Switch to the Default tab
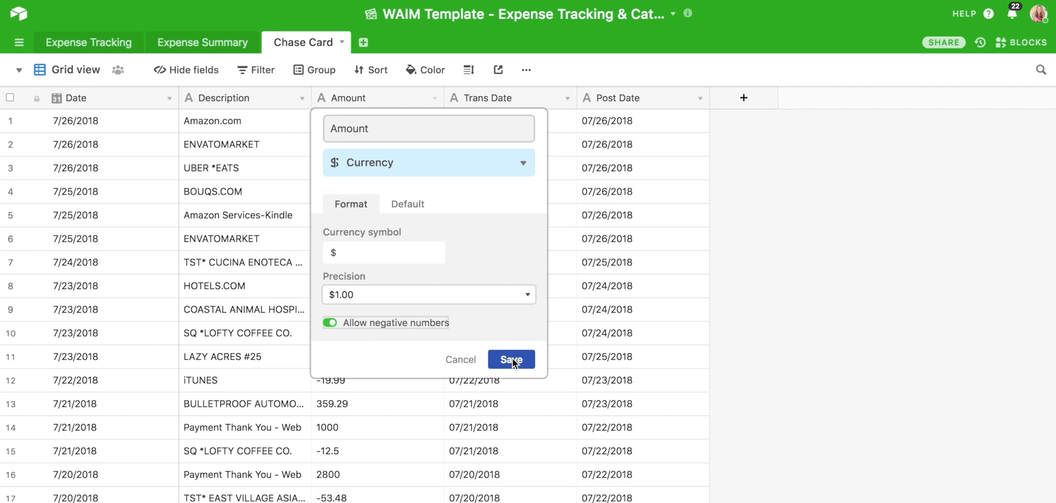The image size is (1056, 503). coord(407,204)
